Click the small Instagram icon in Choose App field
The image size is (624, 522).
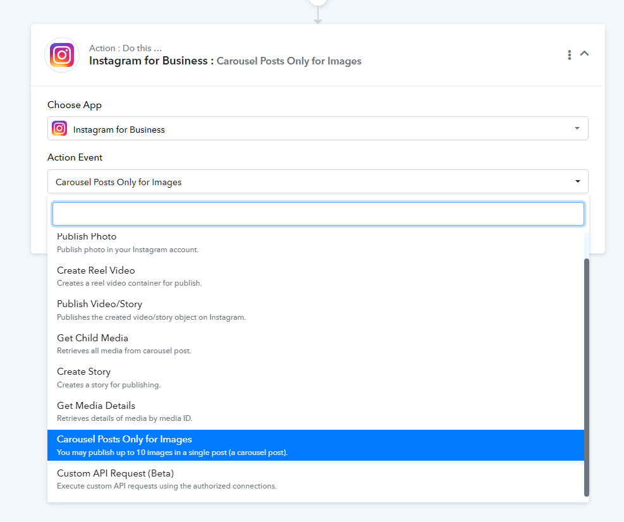click(x=59, y=128)
